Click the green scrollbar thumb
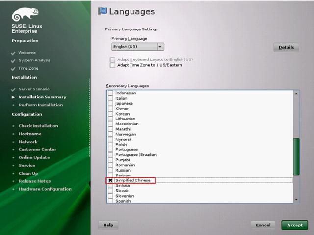The height and width of the screenshot is (235, 314). point(296,156)
